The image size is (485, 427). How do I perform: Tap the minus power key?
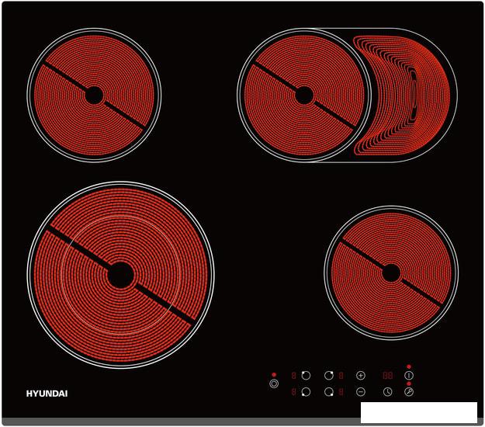coord(361,392)
